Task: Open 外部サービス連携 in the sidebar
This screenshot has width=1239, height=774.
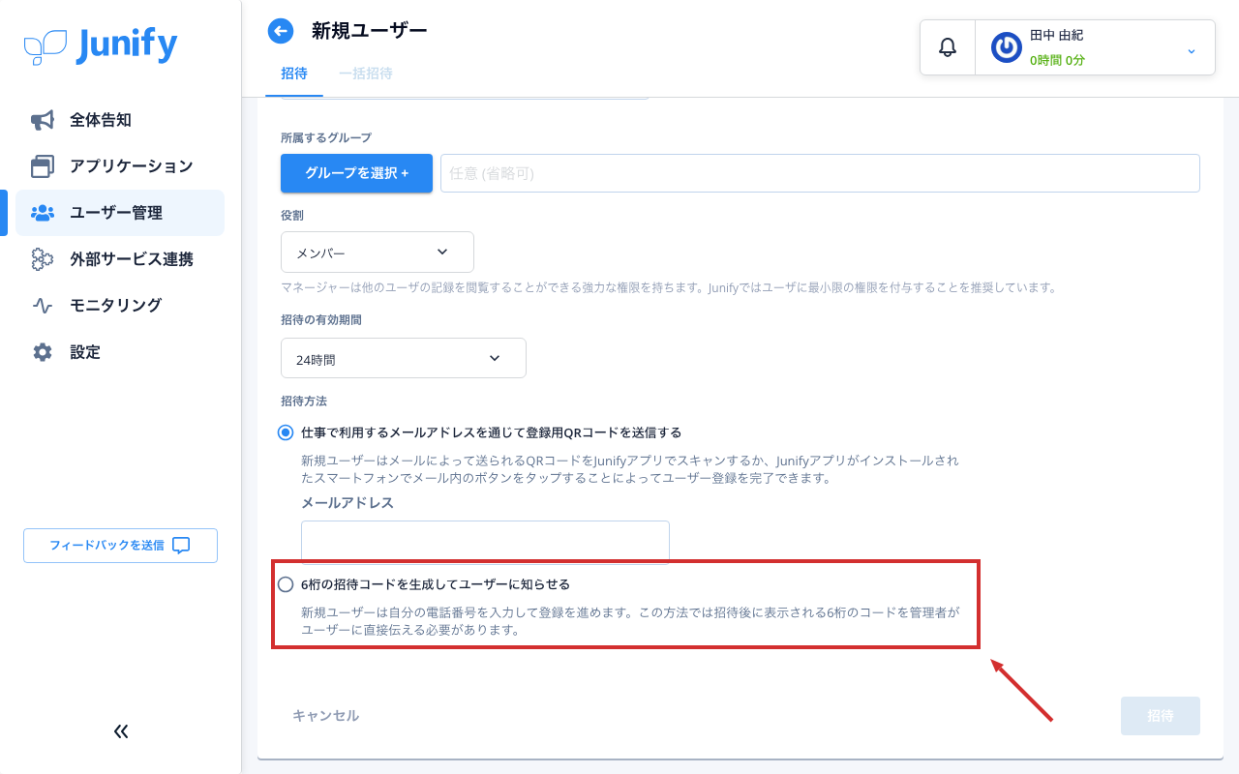Action: click(x=120, y=259)
